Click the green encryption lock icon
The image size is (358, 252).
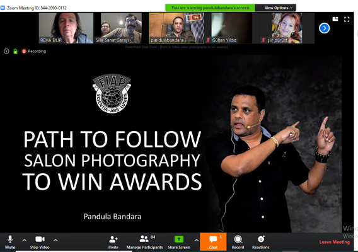tap(15, 52)
